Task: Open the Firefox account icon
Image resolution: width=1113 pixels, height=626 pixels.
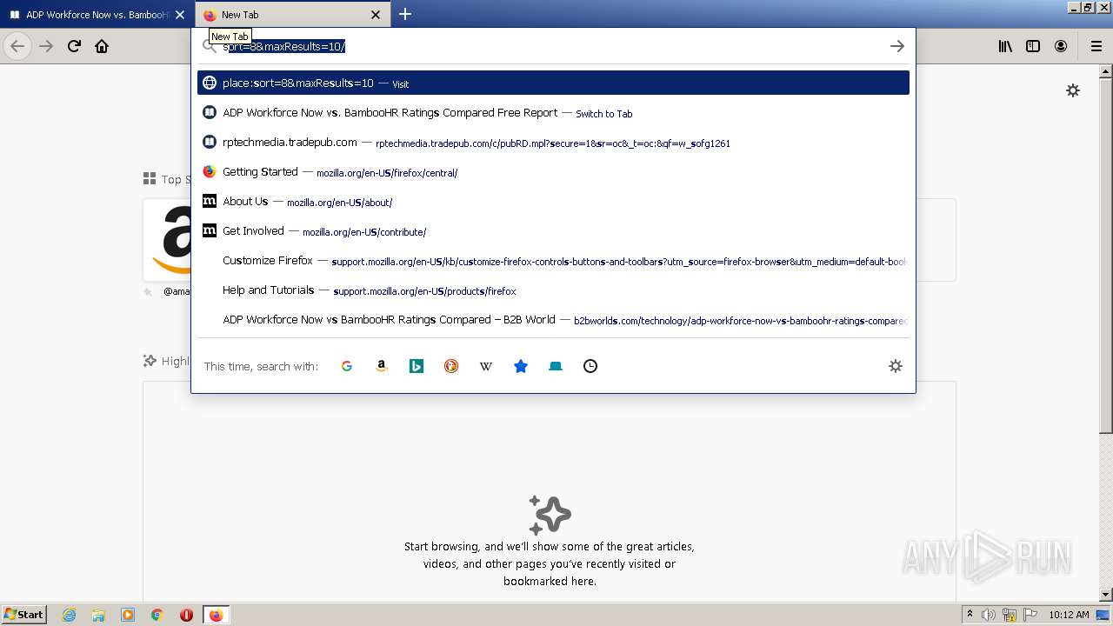Action: 1061,46
